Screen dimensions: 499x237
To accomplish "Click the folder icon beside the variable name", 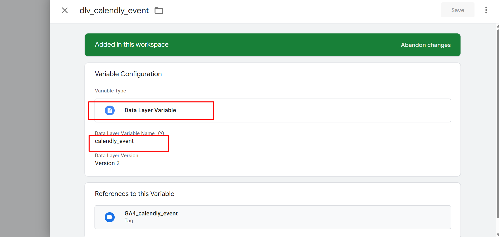I will (159, 11).
